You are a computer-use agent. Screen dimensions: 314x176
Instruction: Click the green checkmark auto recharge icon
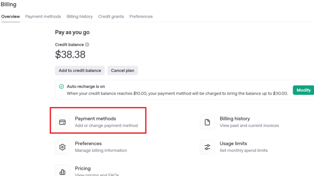[62, 87]
